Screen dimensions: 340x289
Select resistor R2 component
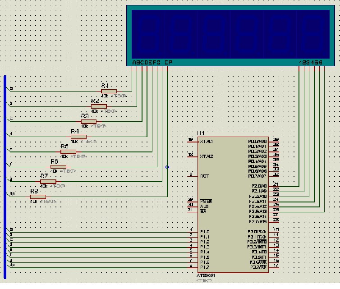coord(99,106)
